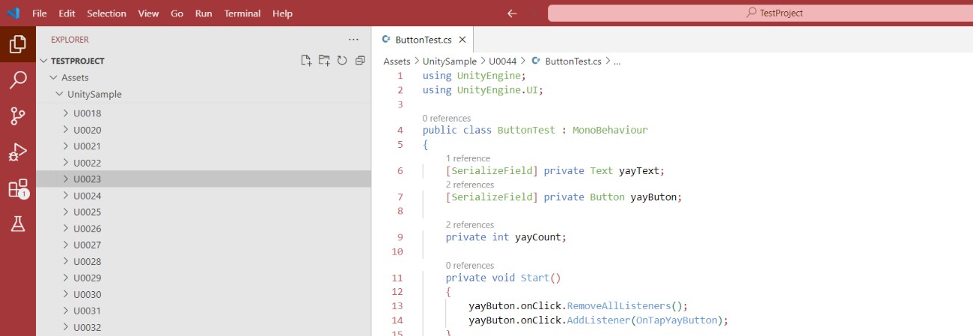Click the Assets breadcrumb segment
The width and height of the screenshot is (973, 336).
point(397,62)
